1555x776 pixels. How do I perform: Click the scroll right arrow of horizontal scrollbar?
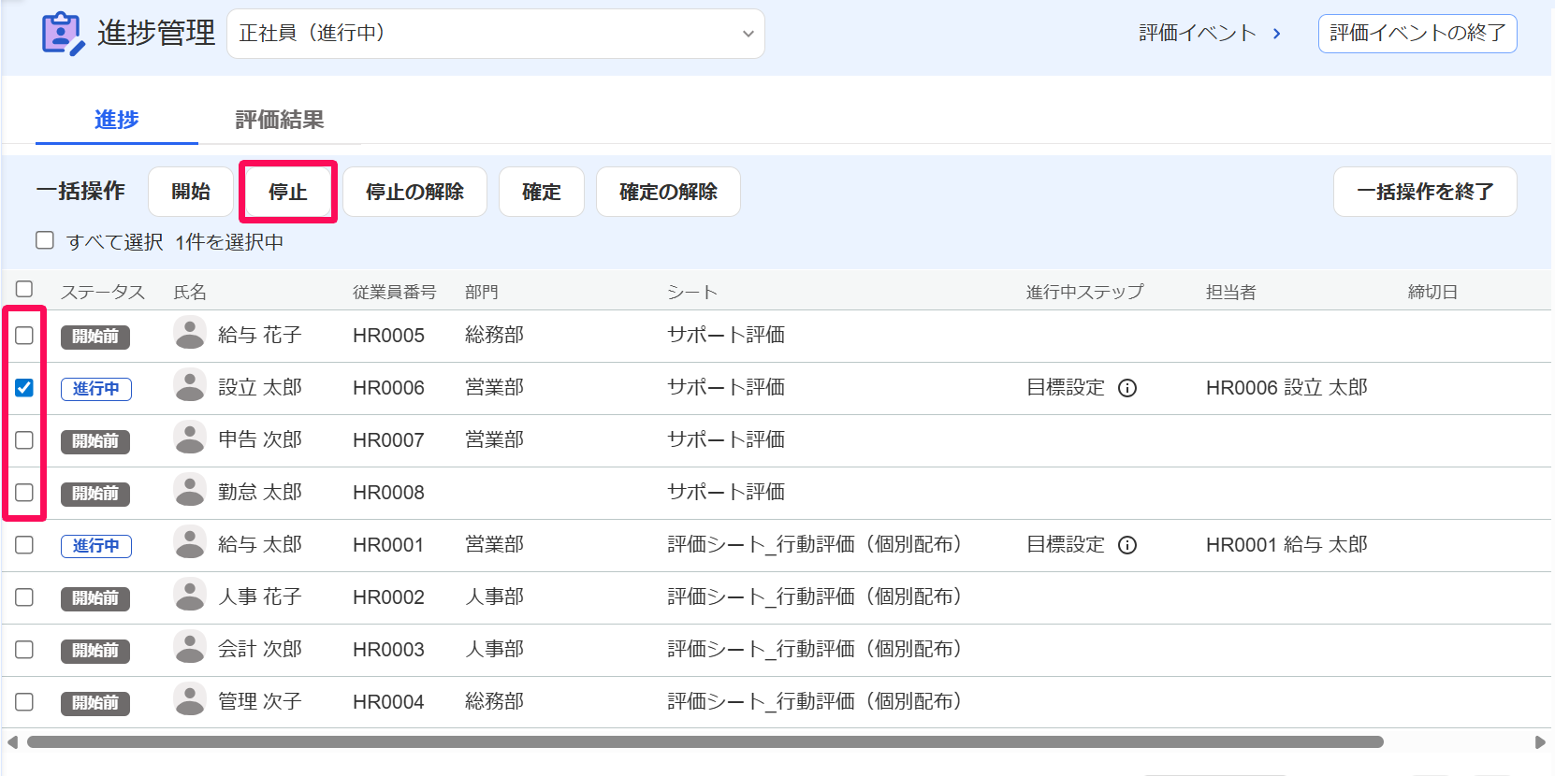[x=1540, y=742]
